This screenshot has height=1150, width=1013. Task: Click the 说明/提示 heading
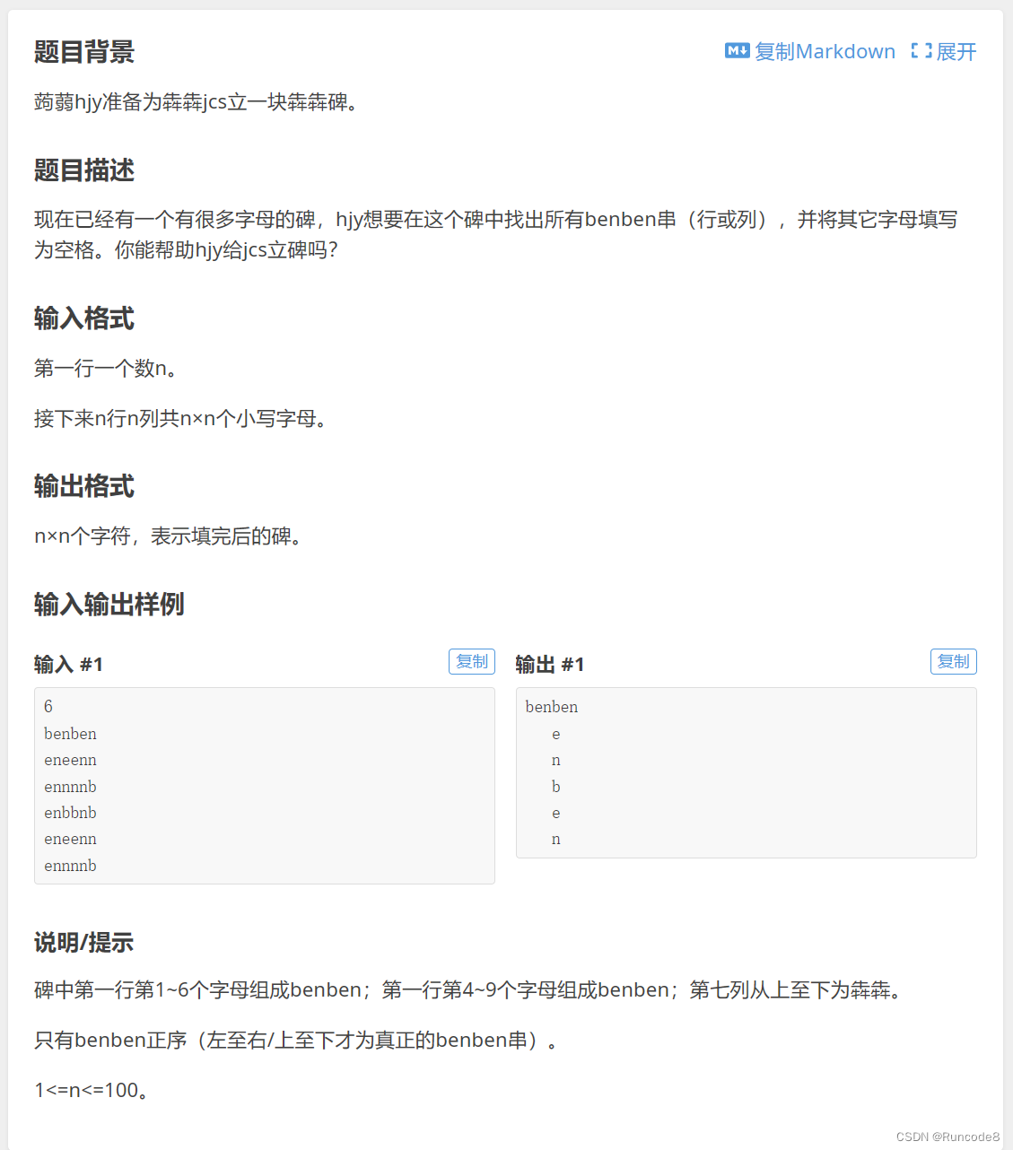(x=83, y=942)
